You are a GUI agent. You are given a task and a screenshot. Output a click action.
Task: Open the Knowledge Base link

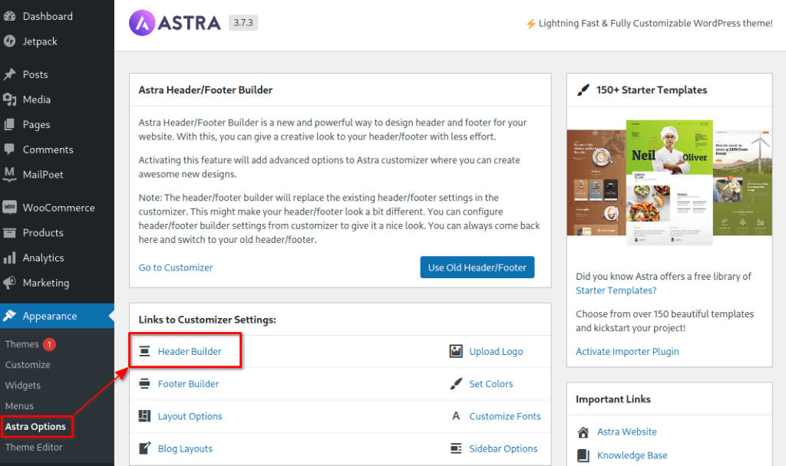tap(632, 455)
